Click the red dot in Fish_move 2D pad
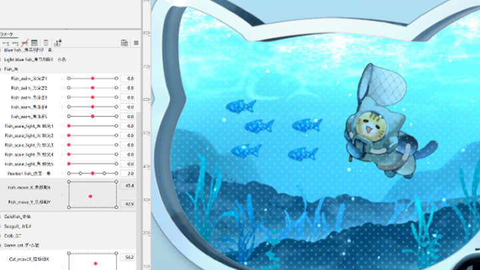This screenshot has height=270, width=480. point(90,196)
